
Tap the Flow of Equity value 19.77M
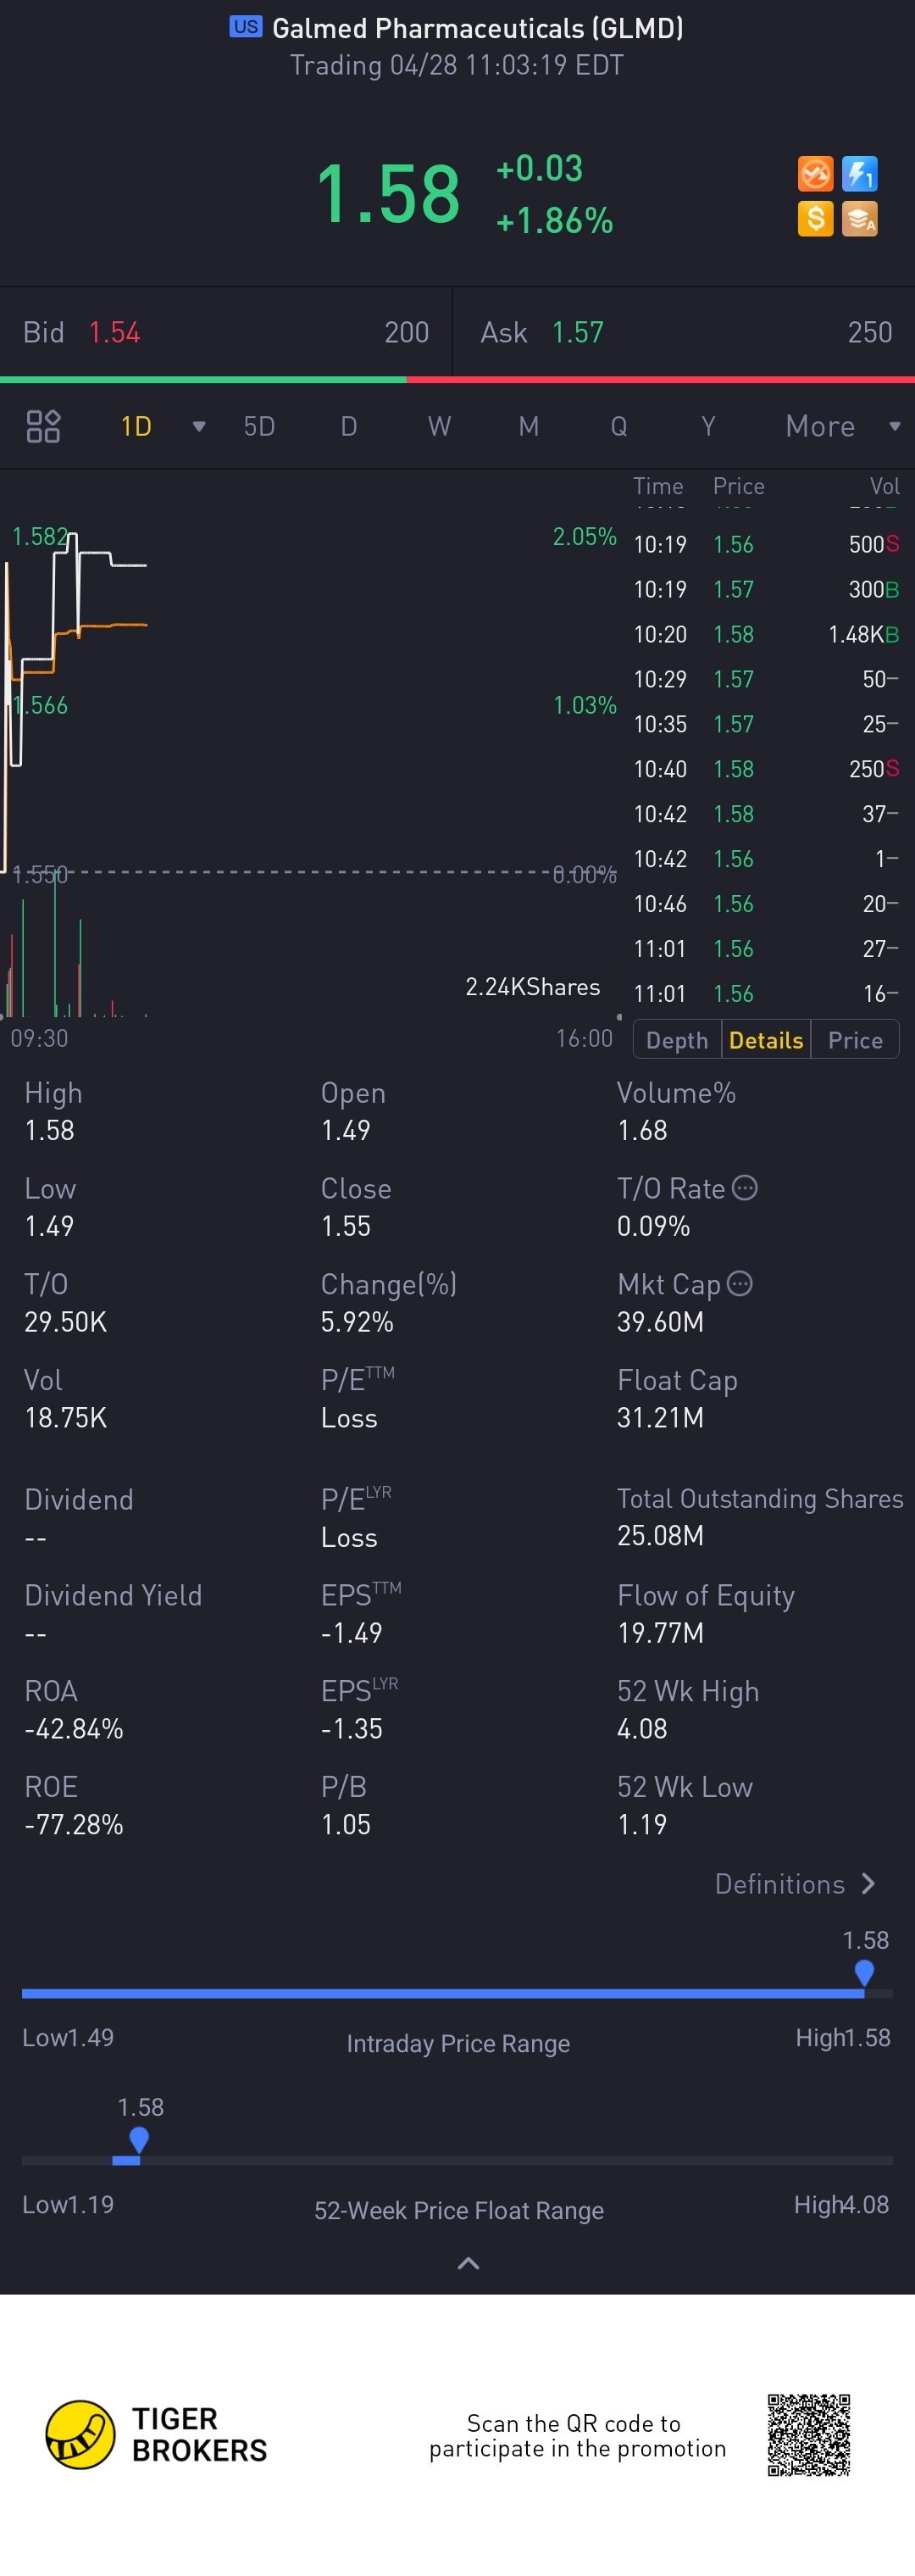(660, 1633)
